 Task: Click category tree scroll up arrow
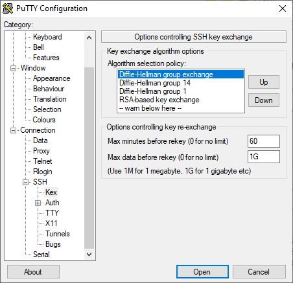pyautogui.click(x=89, y=38)
